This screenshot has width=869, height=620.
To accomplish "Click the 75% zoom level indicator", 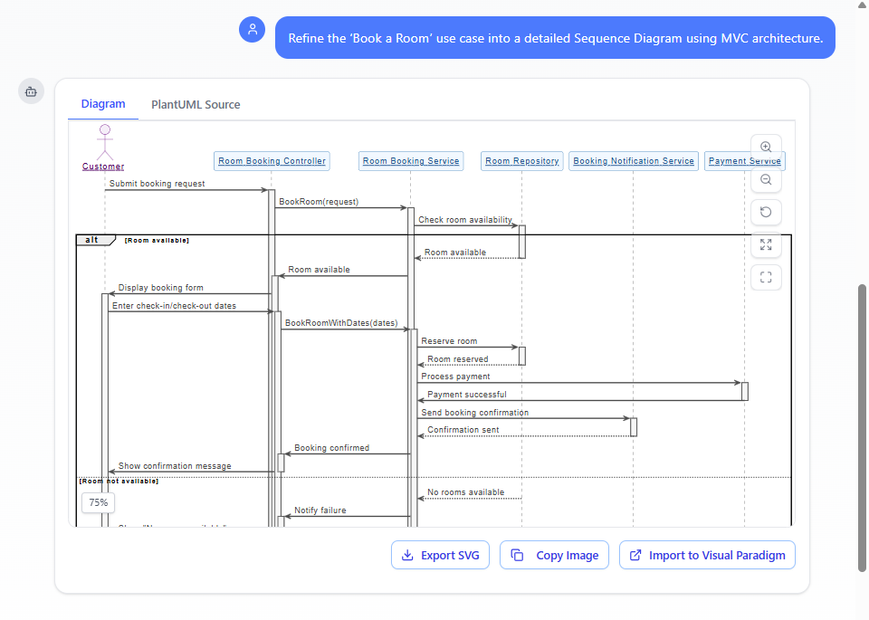I will point(99,502).
